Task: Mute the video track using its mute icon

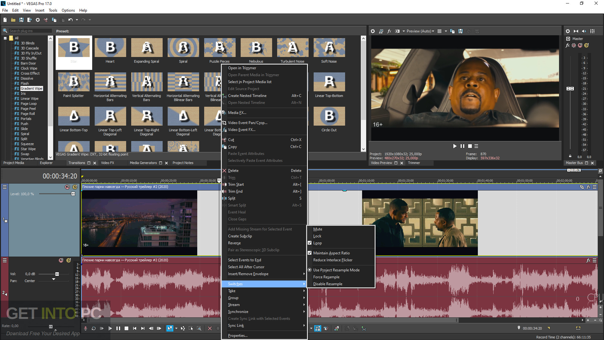Action: [67, 187]
